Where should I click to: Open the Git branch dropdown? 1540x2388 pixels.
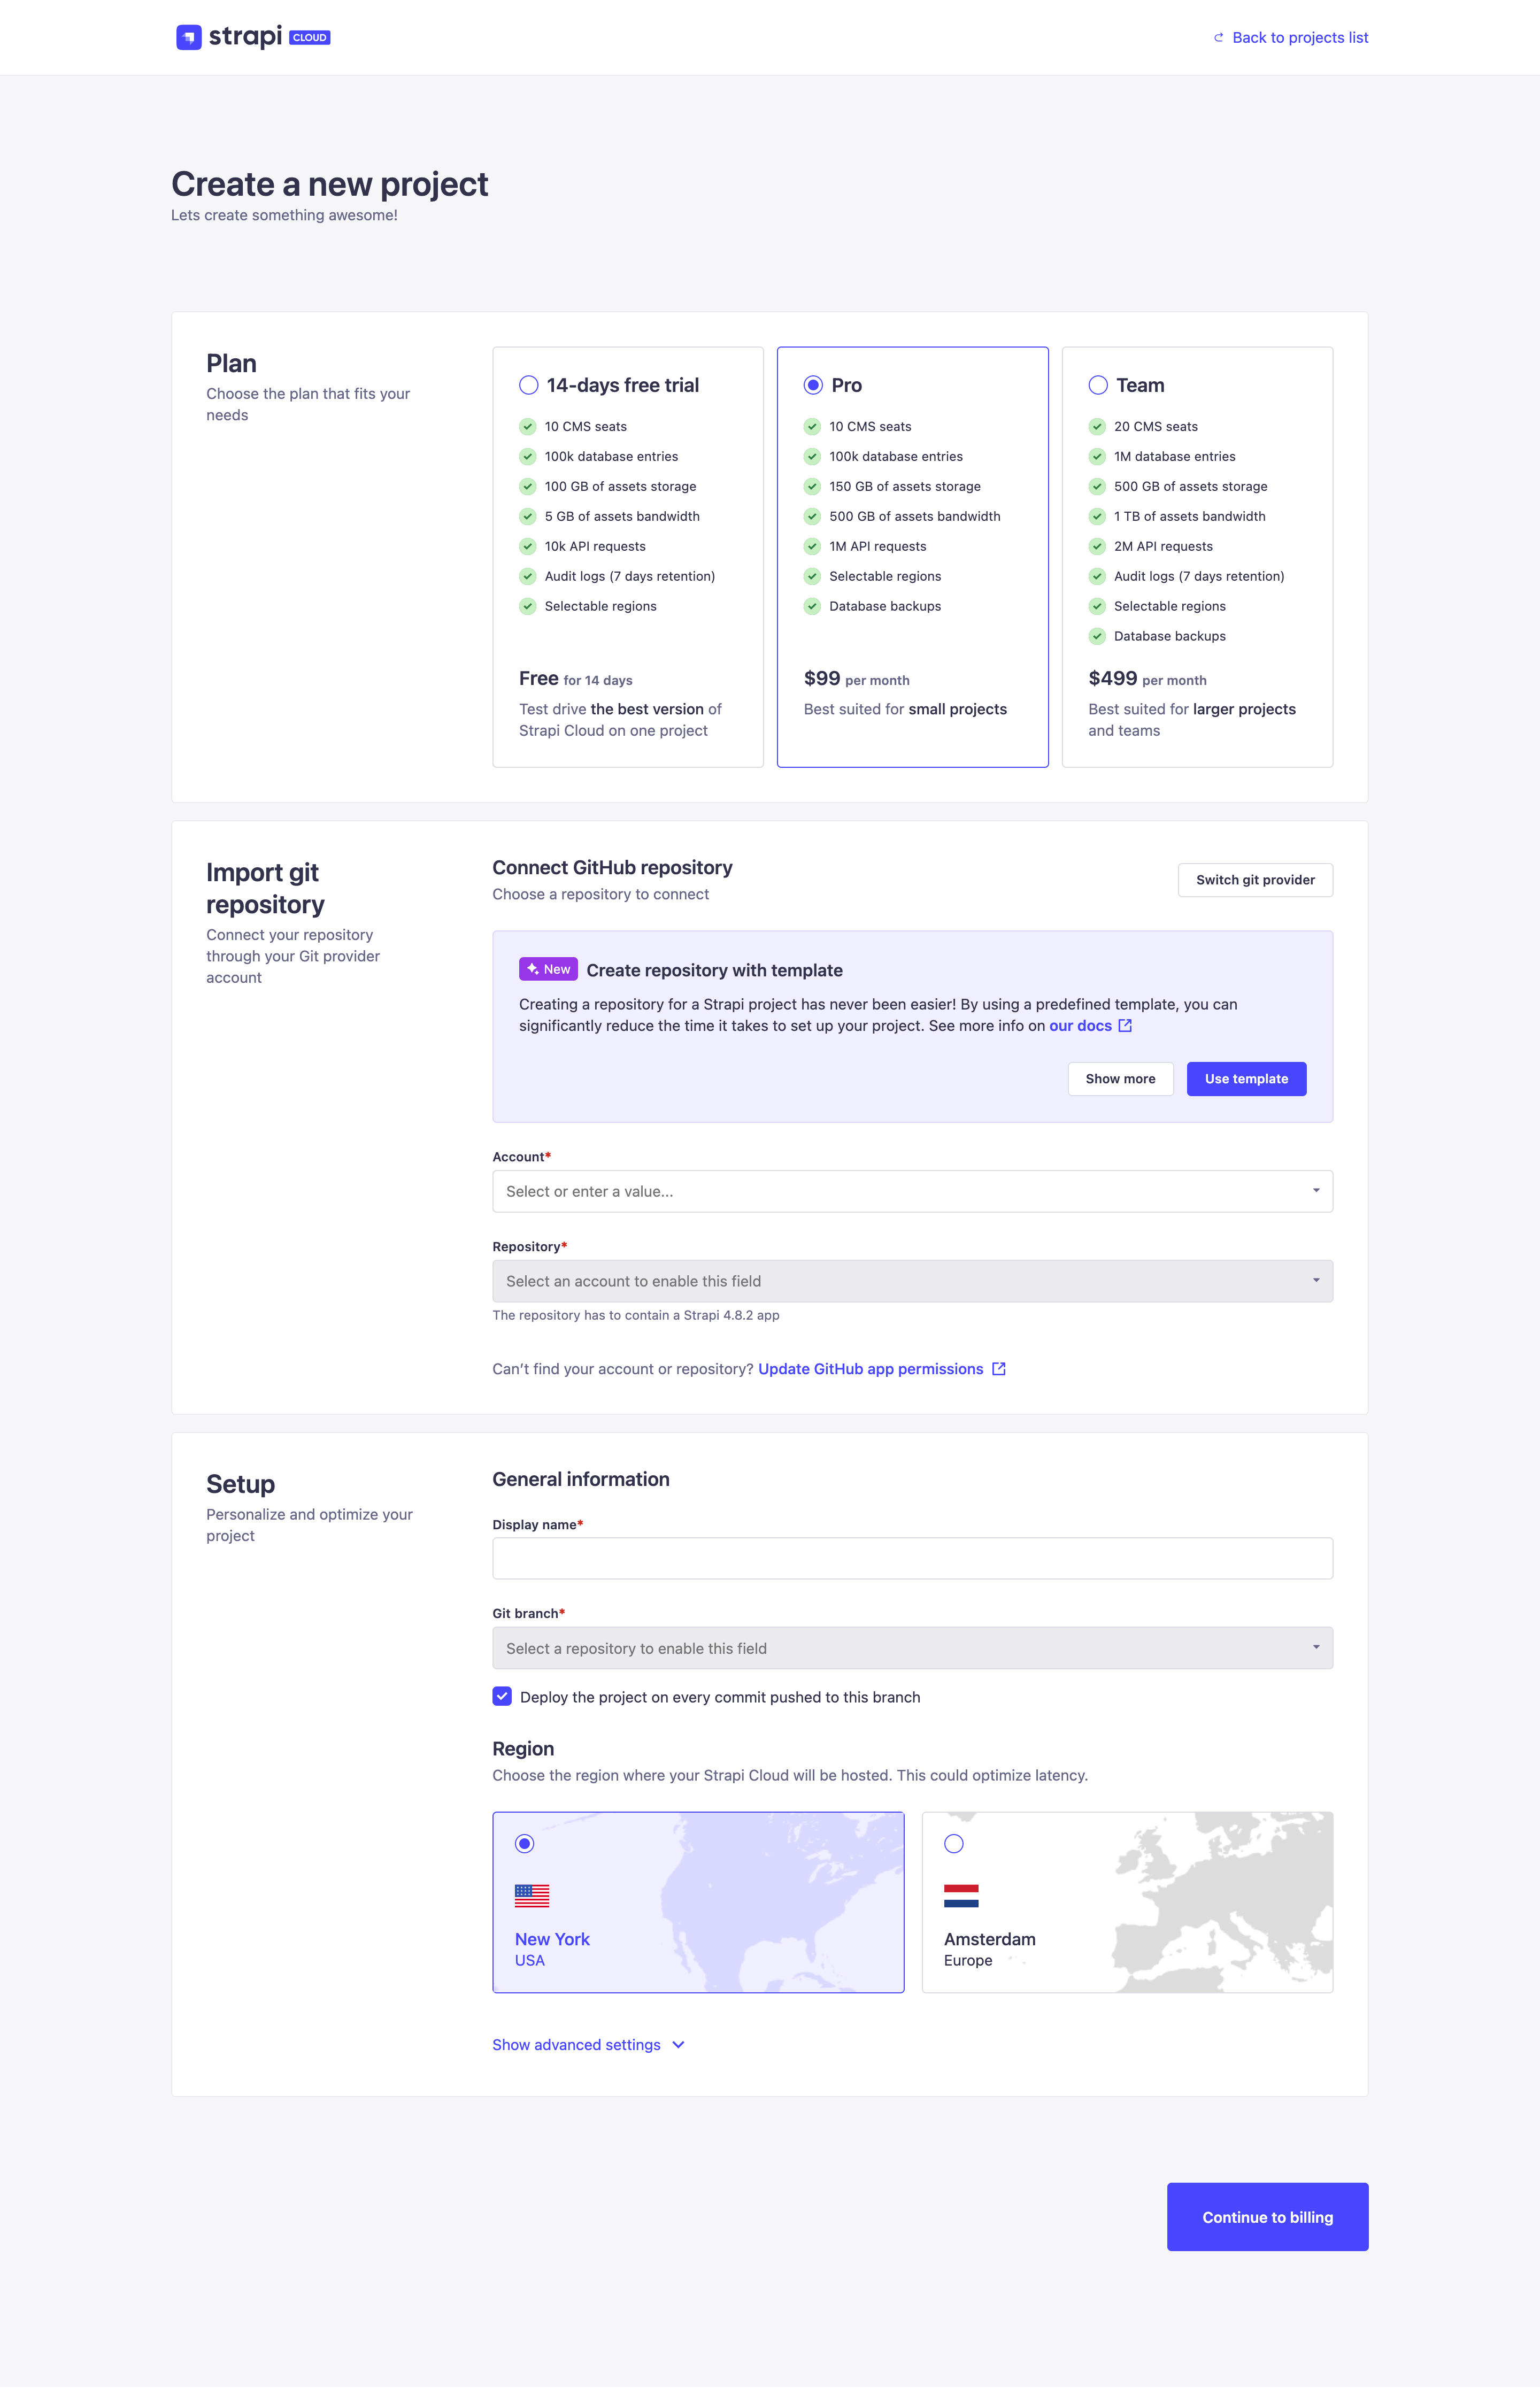911,1648
